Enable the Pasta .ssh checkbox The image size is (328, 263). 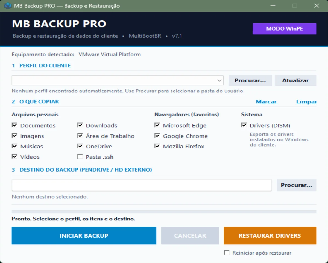coord(80,156)
